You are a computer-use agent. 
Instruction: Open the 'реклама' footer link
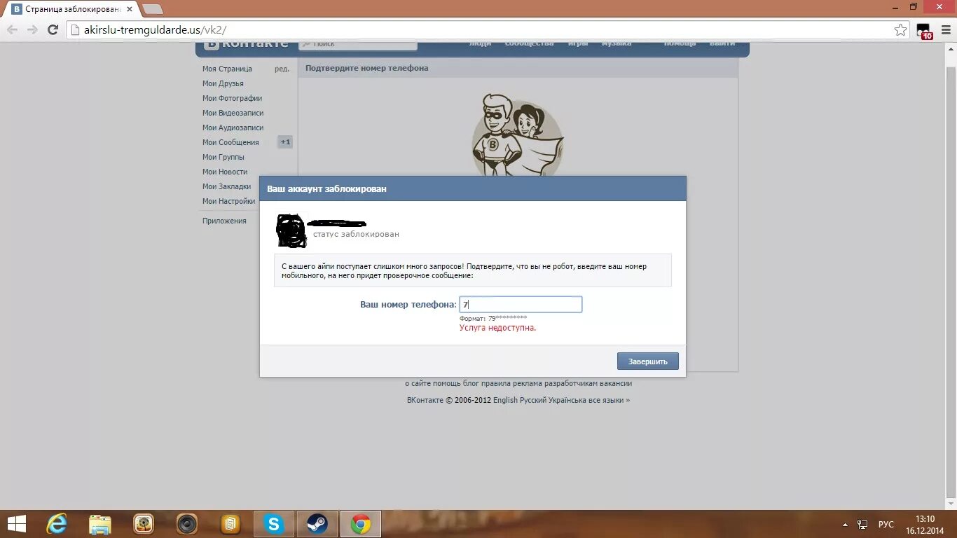[x=527, y=383]
